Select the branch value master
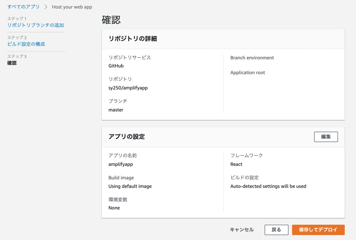This screenshot has width=356, height=240. click(116, 110)
